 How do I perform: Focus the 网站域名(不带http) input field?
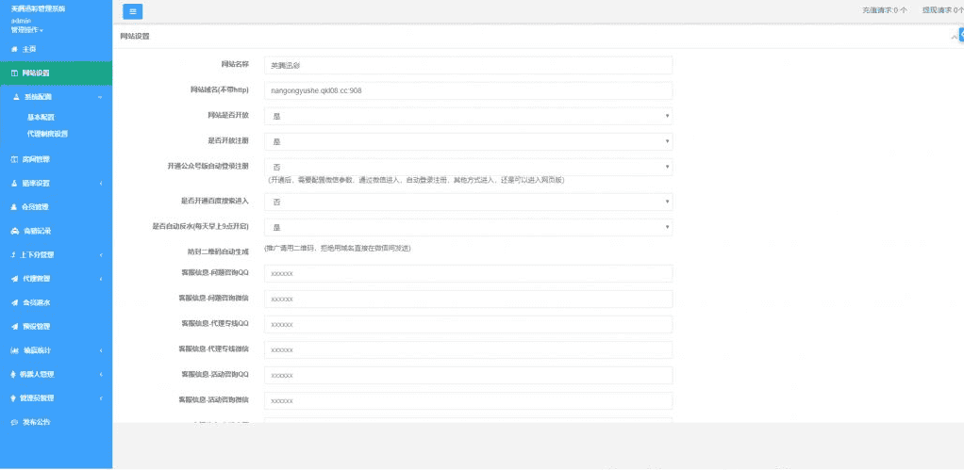point(469,90)
